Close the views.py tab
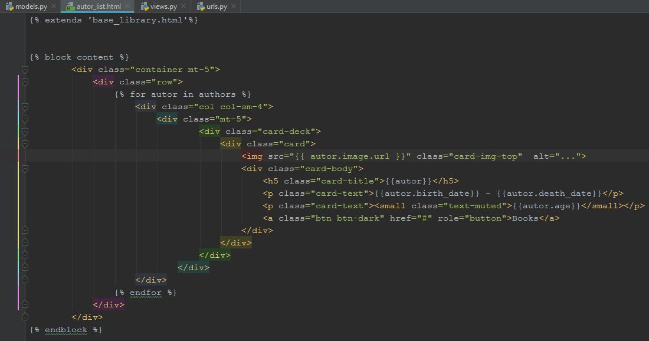The width and height of the screenshot is (649, 341). pos(183,6)
